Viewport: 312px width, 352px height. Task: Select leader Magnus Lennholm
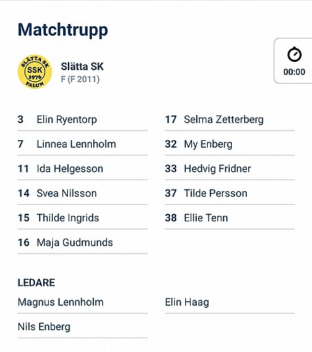[82, 302]
